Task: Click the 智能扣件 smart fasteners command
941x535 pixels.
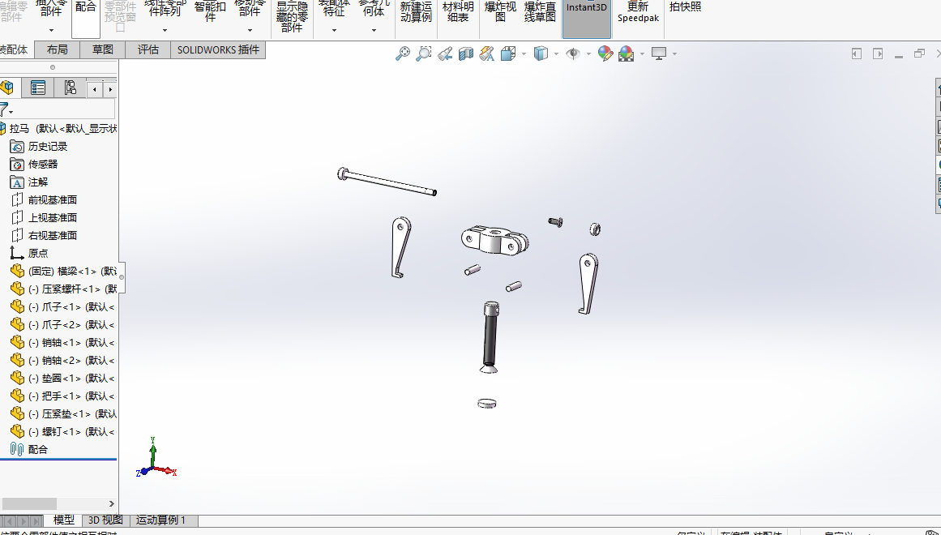Action: point(210,11)
